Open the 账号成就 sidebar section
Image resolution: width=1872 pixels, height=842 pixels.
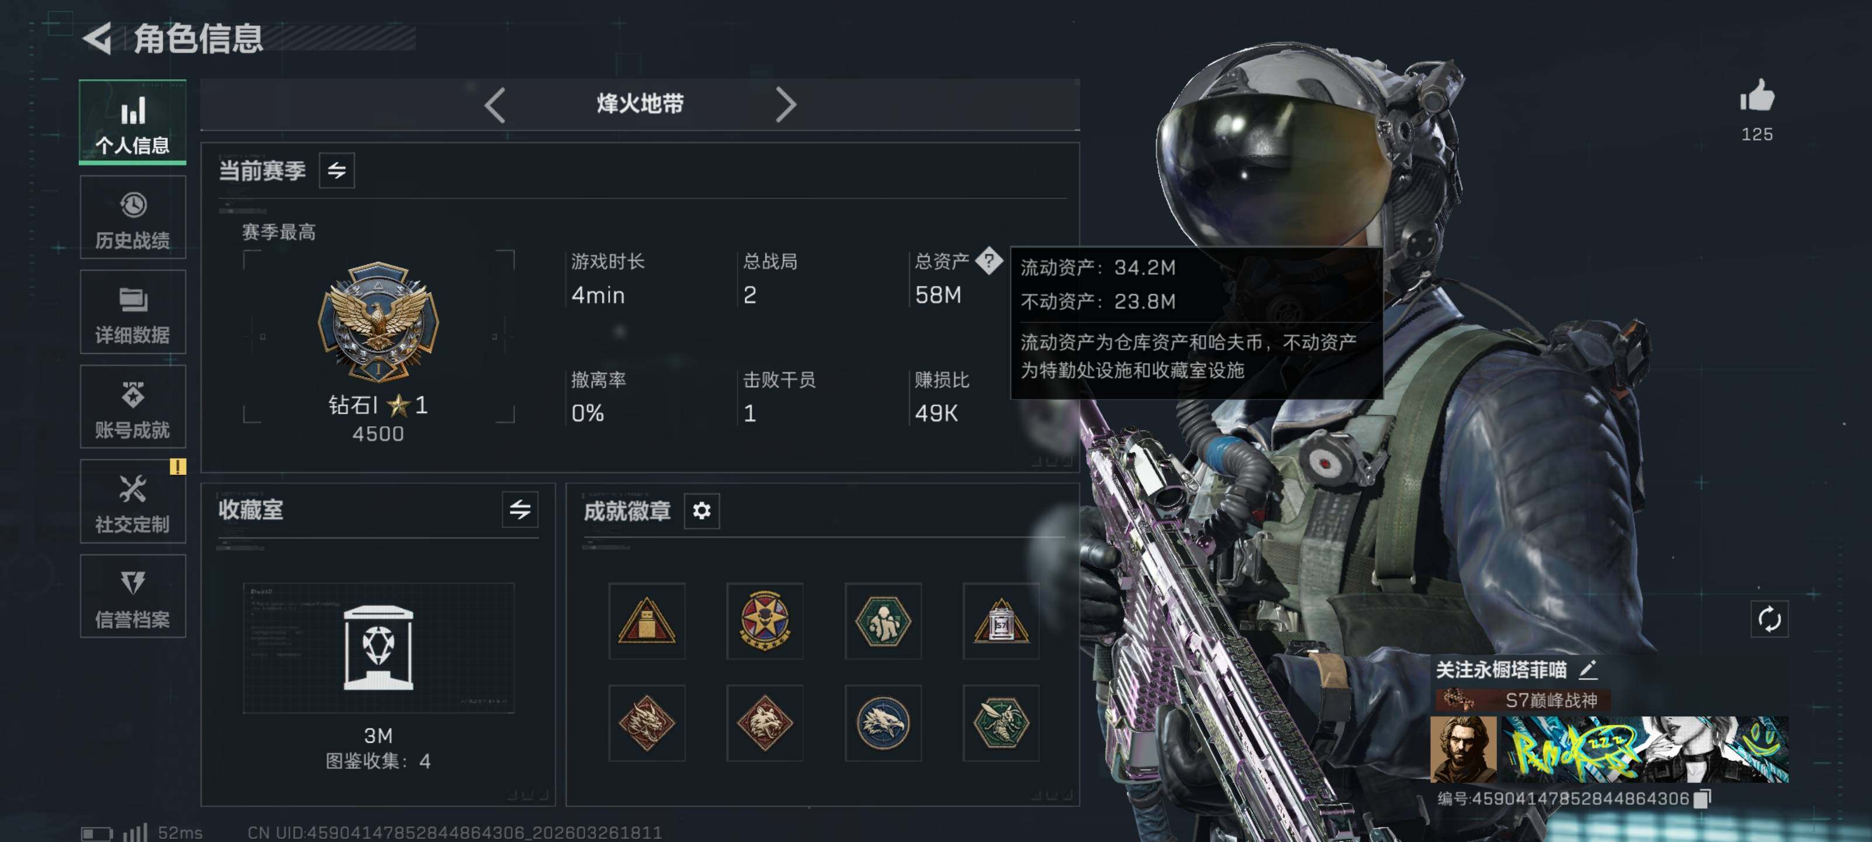click(132, 407)
